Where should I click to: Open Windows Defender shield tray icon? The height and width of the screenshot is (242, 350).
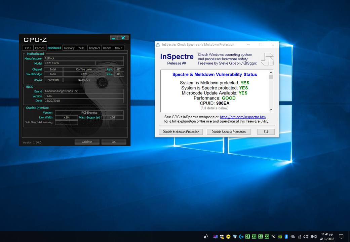click(222, 237)
